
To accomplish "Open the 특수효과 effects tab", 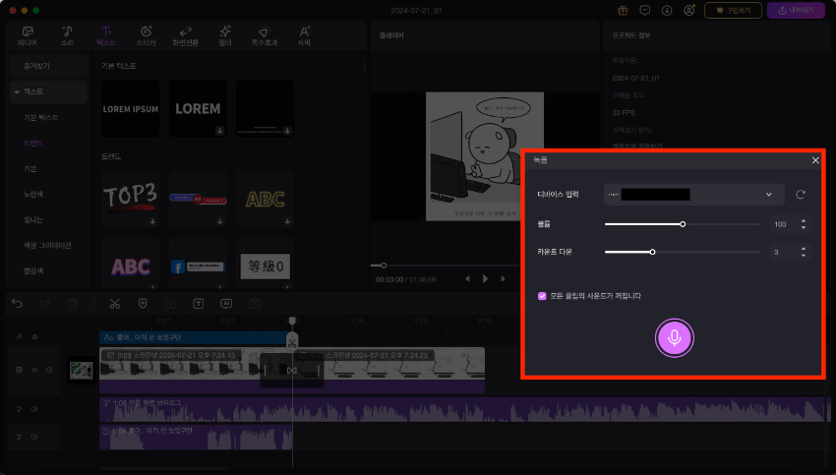I will pos(265,36).
